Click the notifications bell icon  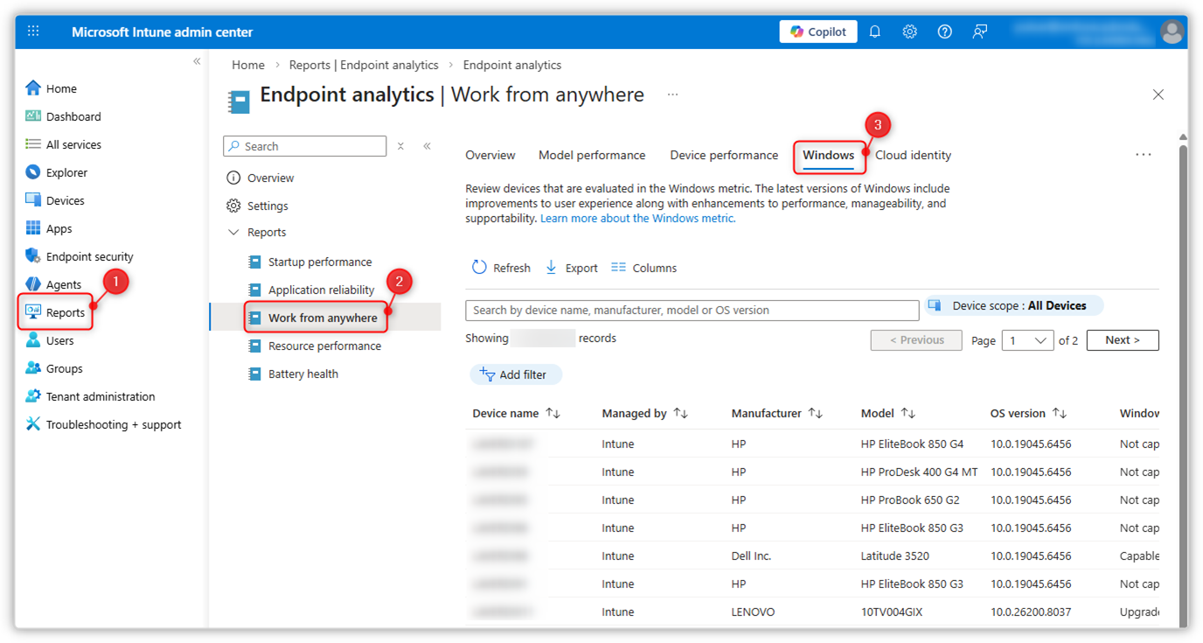click(x=874, y=31)
